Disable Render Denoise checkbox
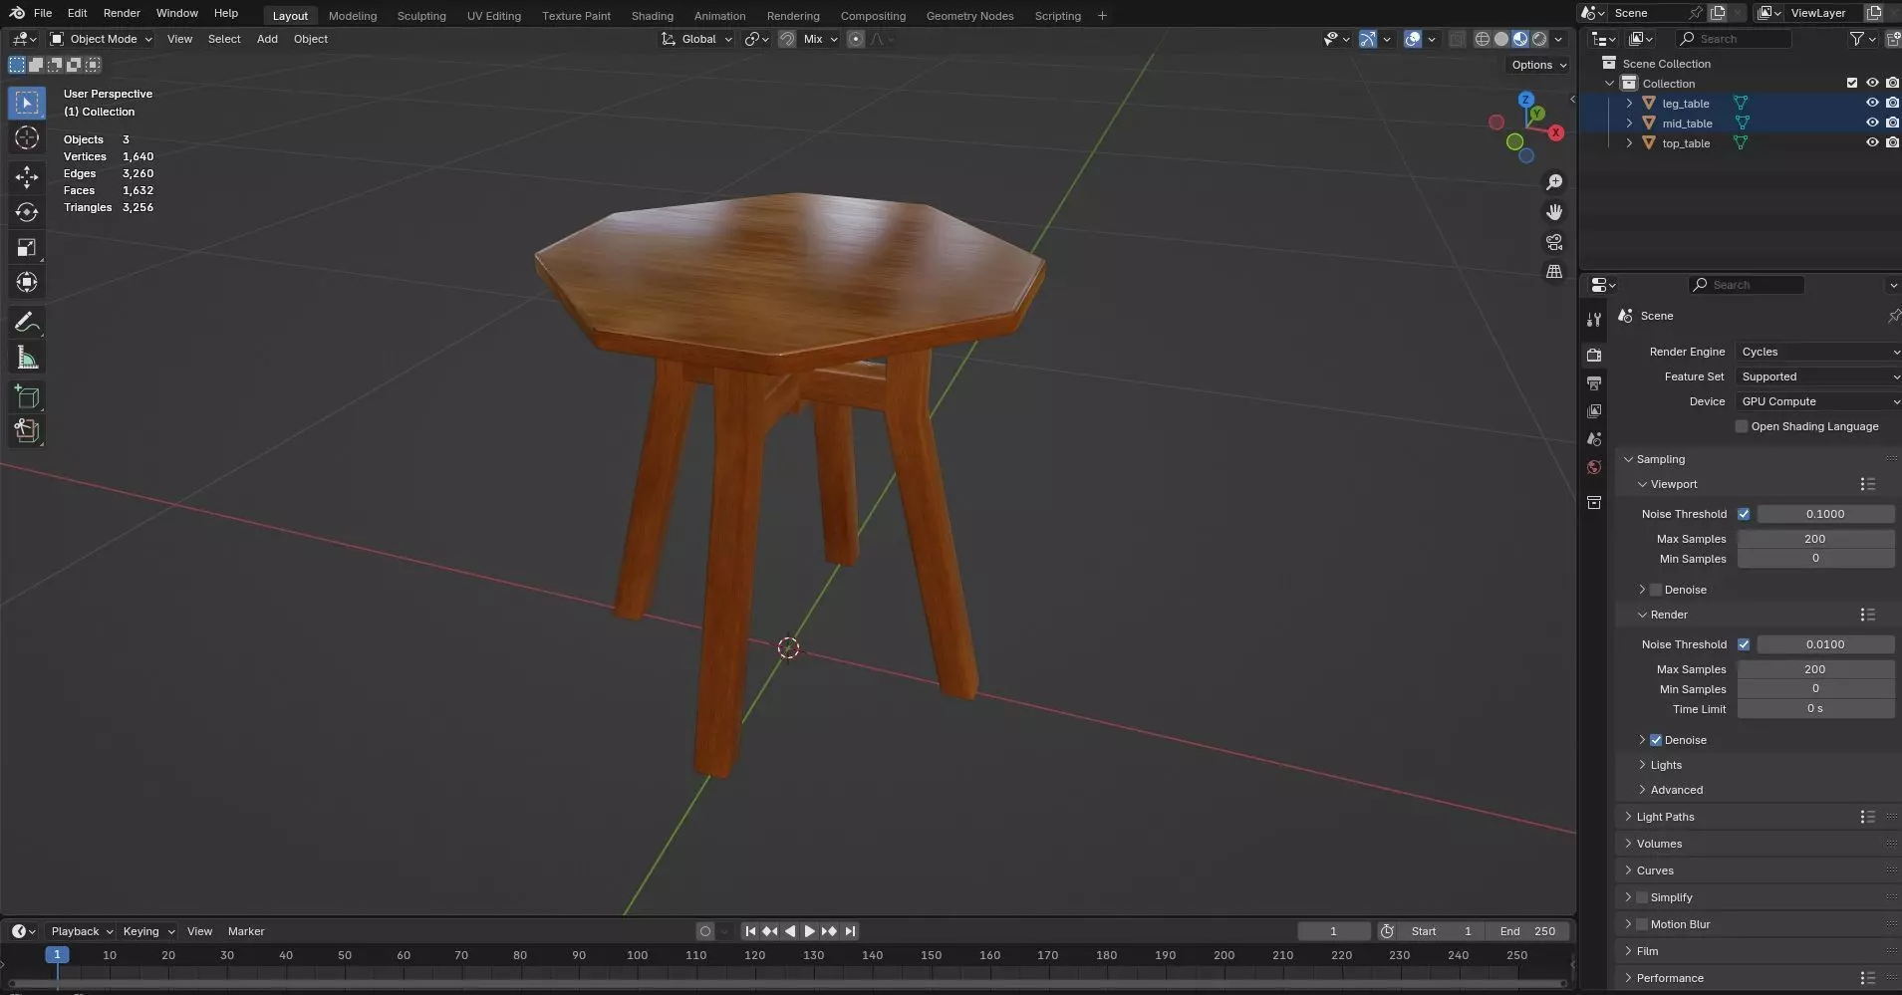Viewport: 1902px width, 995px height. pos(1656,740)
